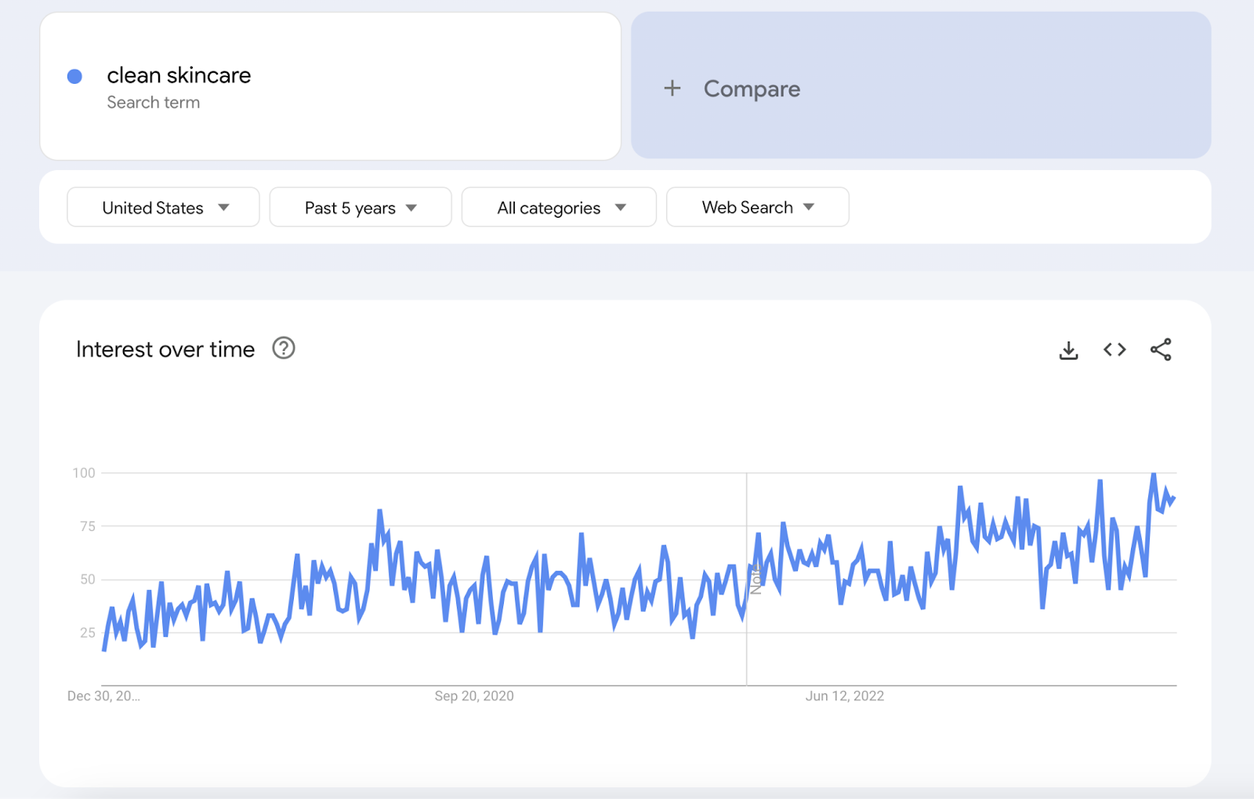Click the peak point reaching 100 on the chart
Viewport: 1254px width, 799px height.
click(x=1152, y=473)
